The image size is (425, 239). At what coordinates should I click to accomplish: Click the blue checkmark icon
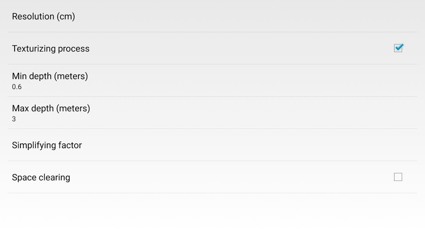(x=398, y=48)
